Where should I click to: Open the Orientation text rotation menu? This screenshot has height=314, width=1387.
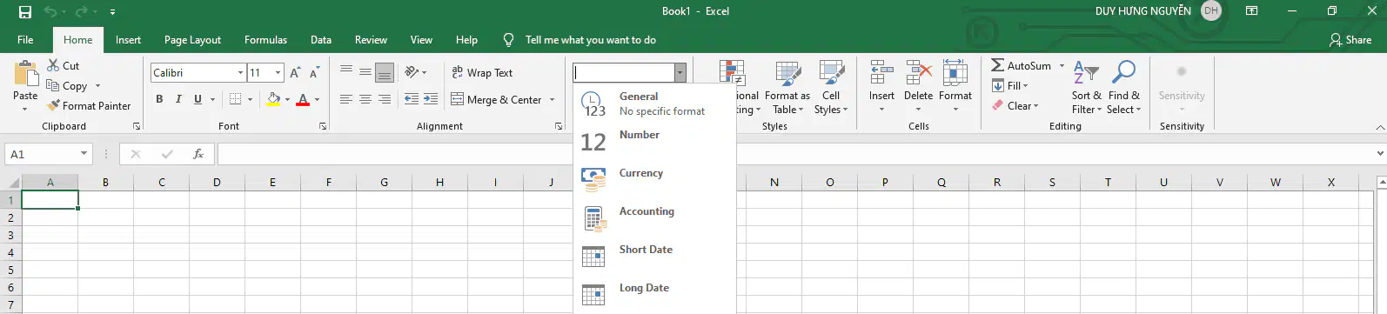pos(416,72)
